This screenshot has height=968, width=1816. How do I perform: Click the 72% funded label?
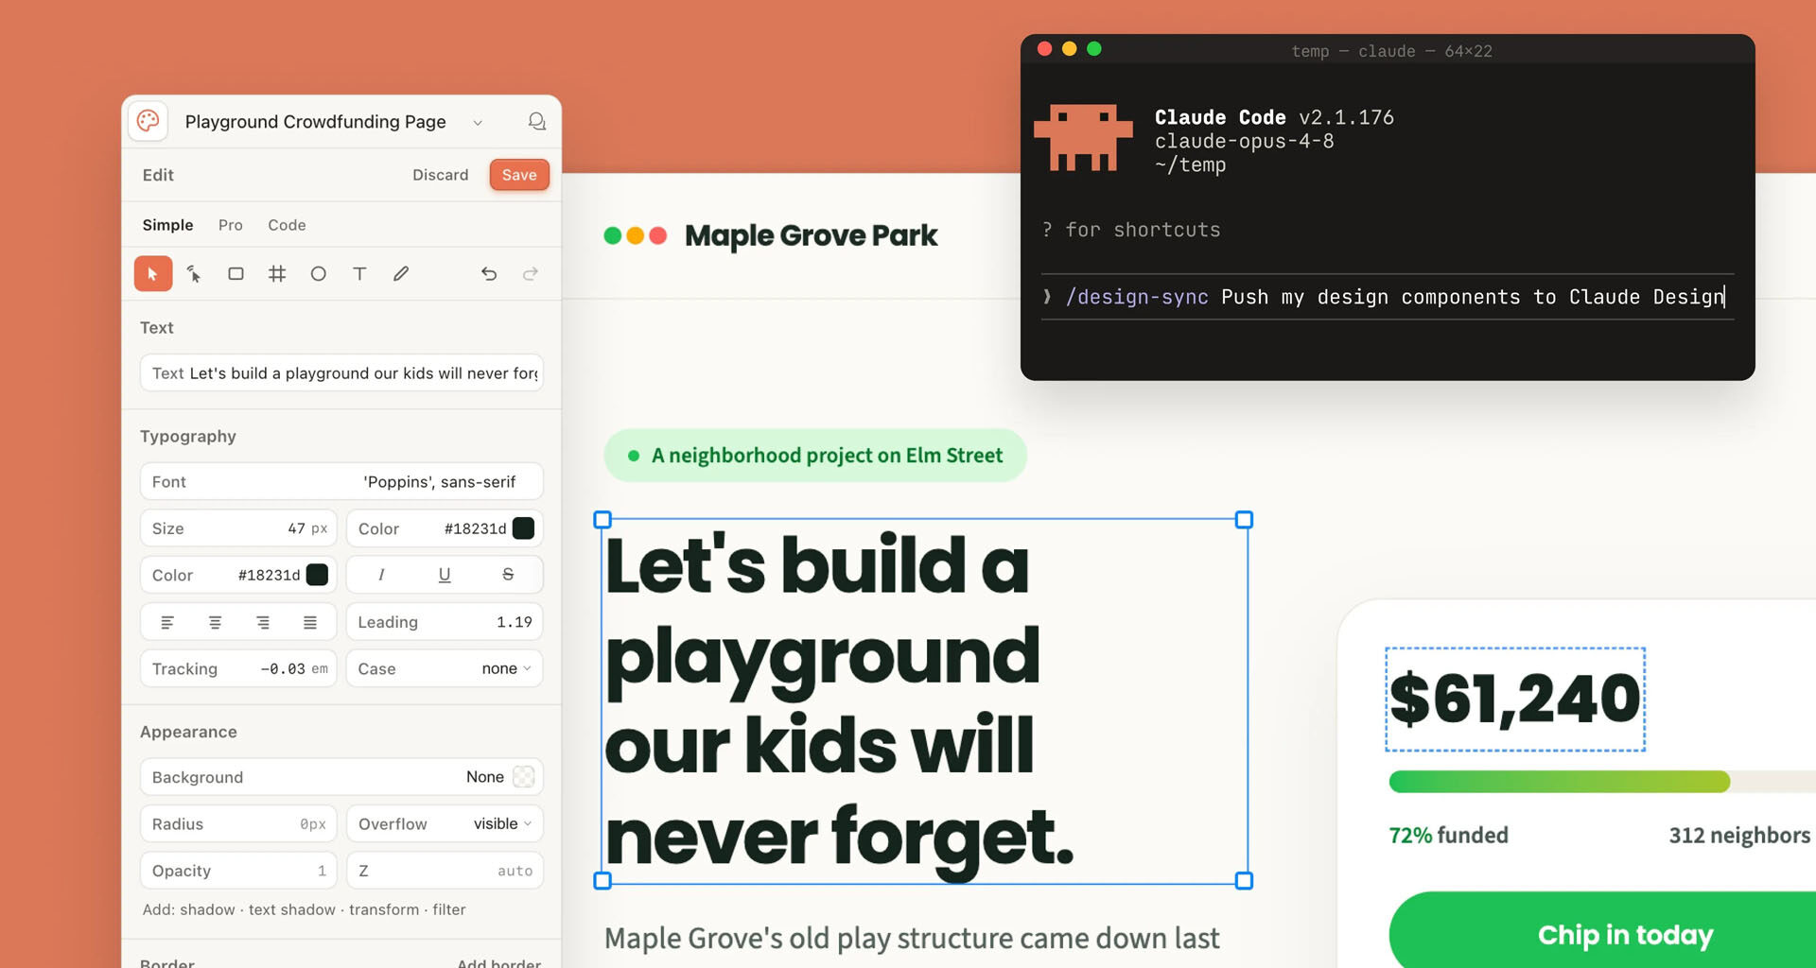click(1448, 836)
